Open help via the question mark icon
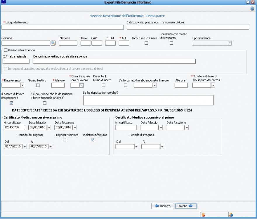257x219 pixels. pyautogui.click(x=252, y=9)
